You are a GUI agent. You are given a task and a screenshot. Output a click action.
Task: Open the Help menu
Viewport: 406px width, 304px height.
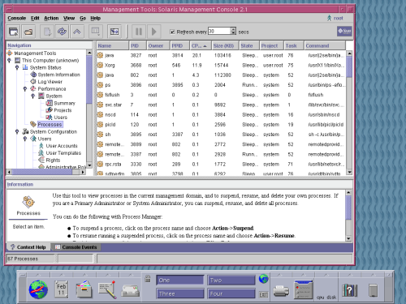(x=96, y=18)
